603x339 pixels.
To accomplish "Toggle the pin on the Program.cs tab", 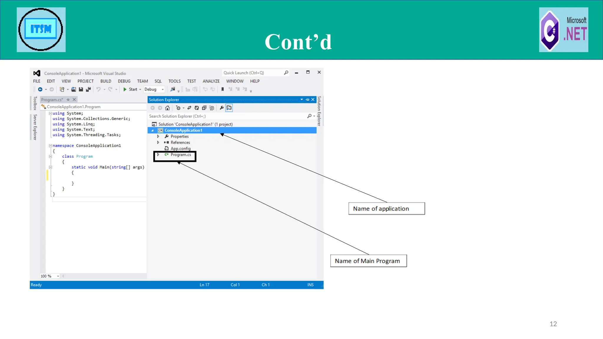I will coord(68,100).
